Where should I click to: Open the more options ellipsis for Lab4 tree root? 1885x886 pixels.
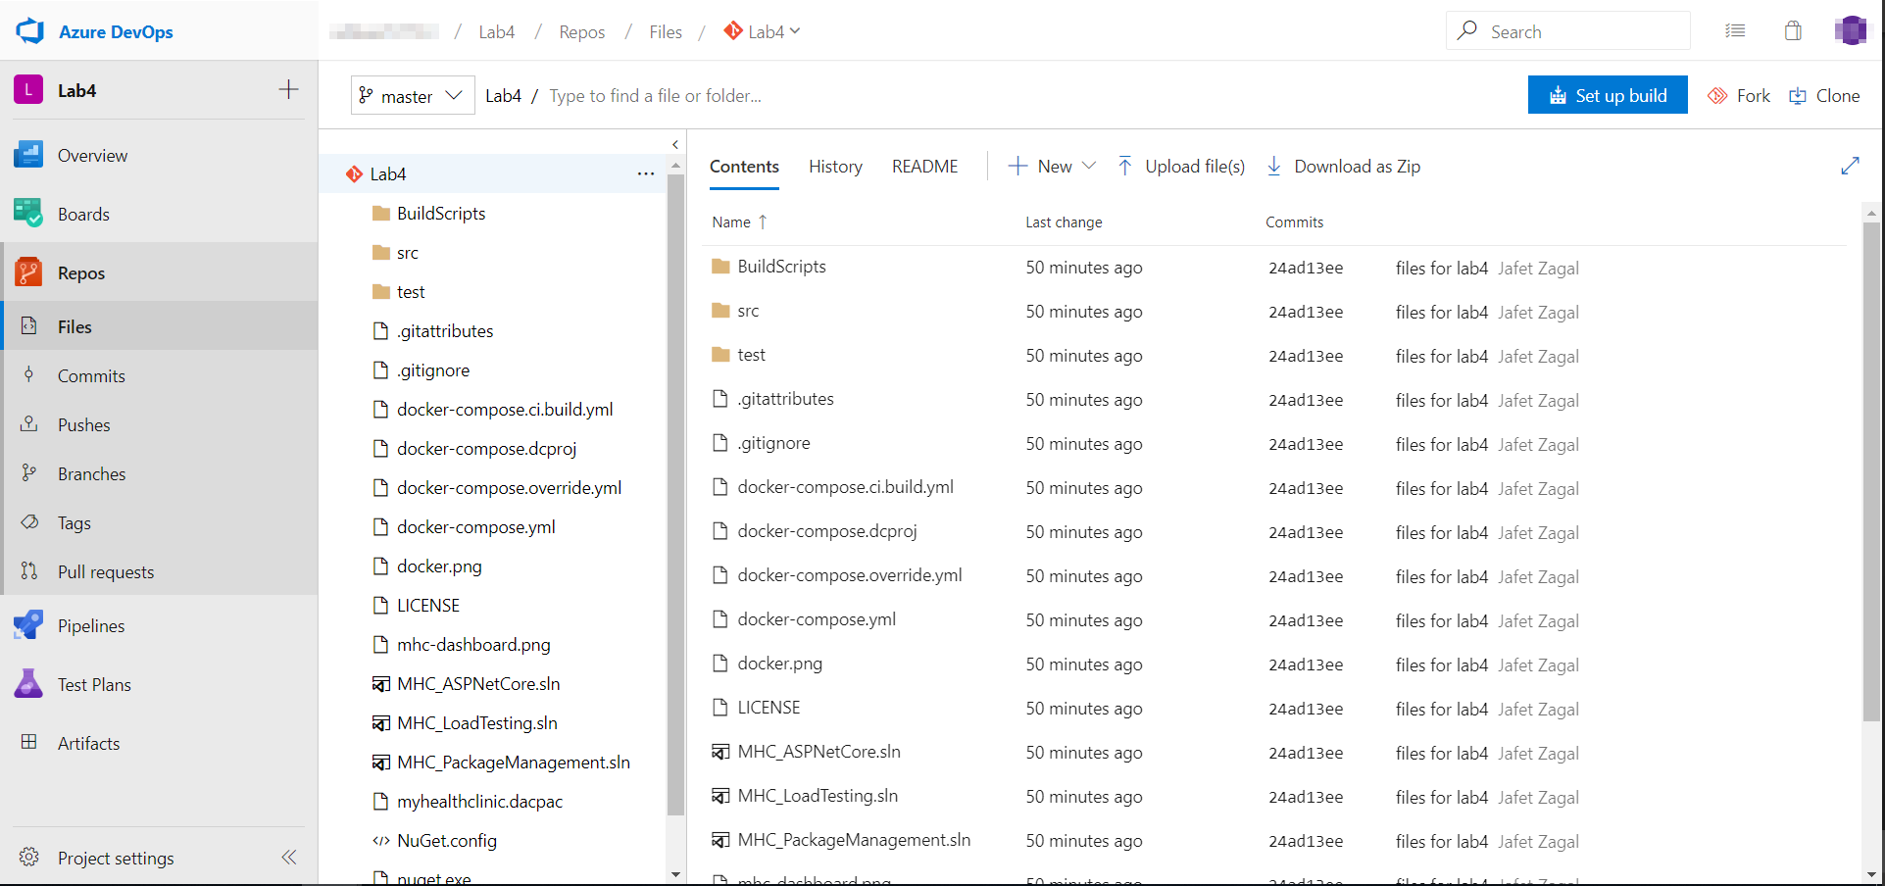point(646,173)
